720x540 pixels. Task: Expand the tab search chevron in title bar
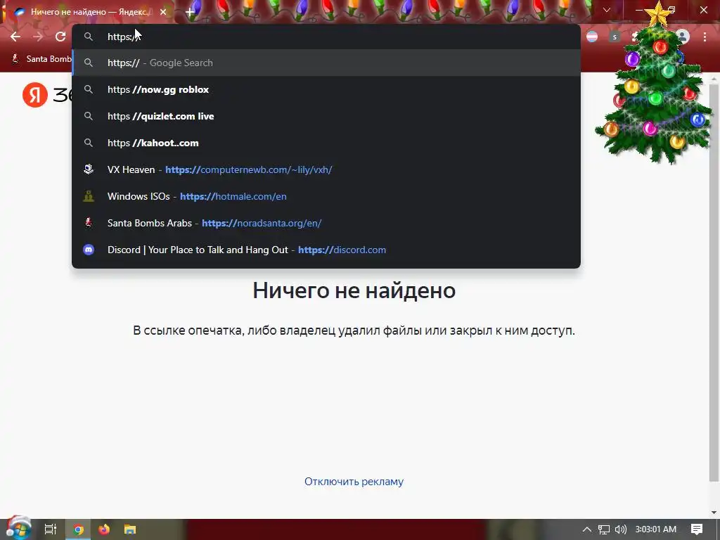point(607,10)
